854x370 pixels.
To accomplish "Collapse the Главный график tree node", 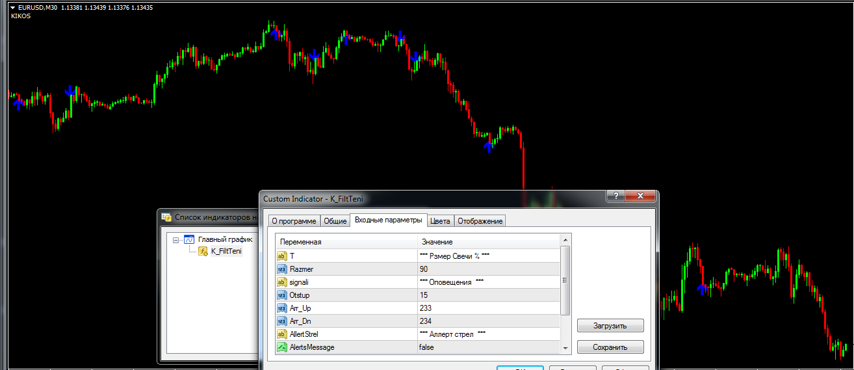I will tap(176, 239).
